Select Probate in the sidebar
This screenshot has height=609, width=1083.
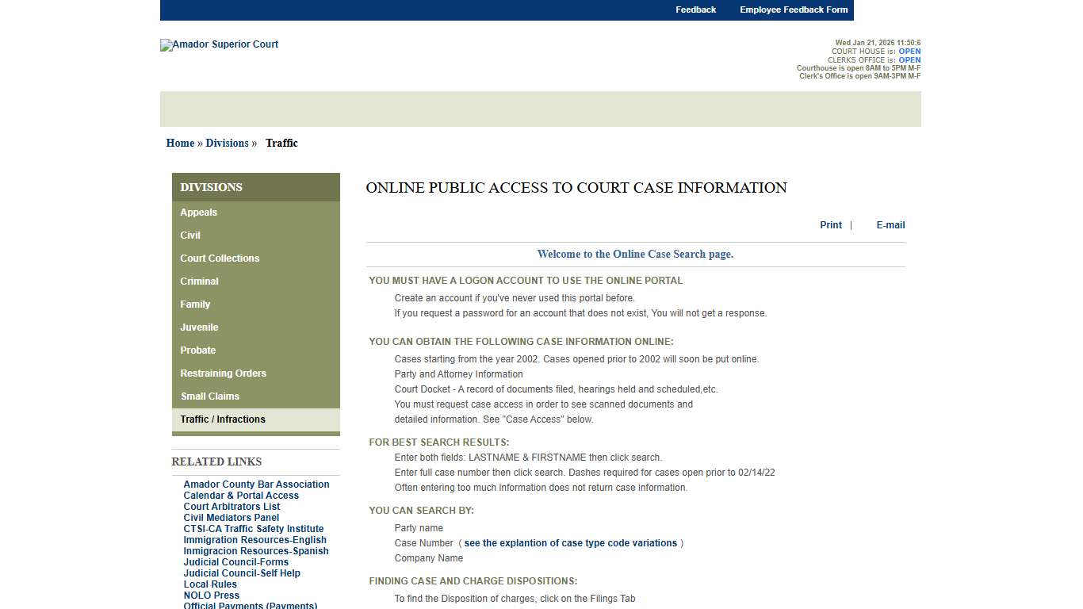tap(197, 350)
